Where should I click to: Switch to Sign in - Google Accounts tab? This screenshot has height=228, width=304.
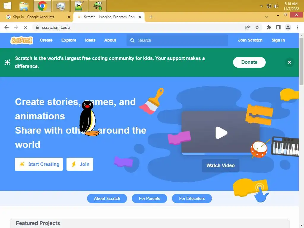(37, 17)
